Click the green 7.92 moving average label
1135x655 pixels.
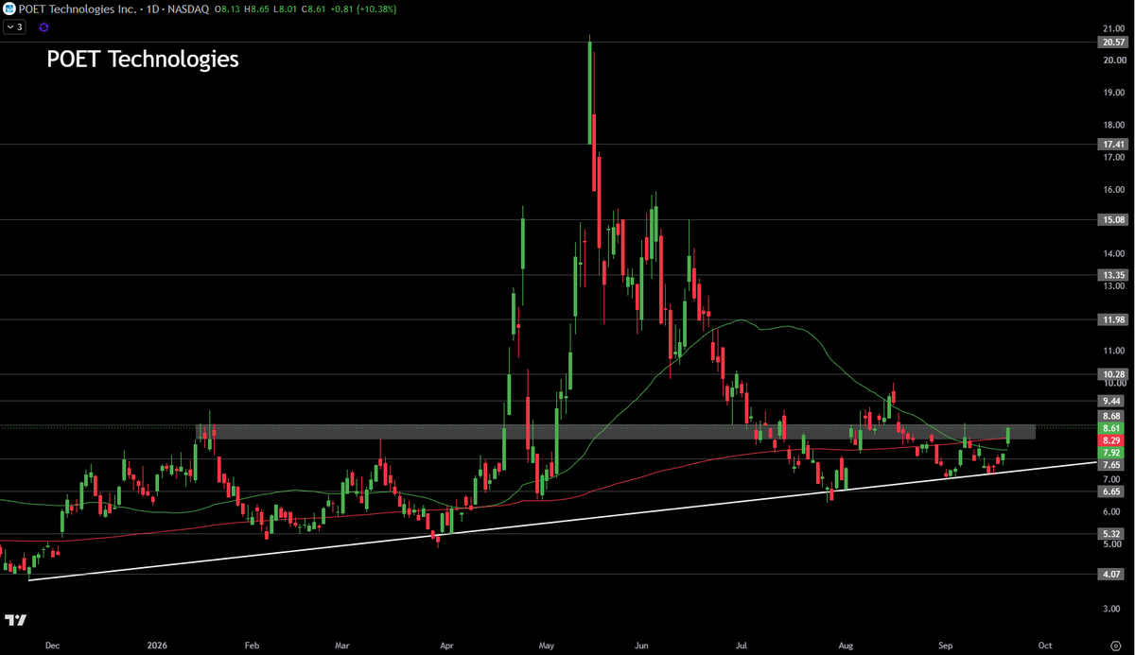(x=1112, y=453)
